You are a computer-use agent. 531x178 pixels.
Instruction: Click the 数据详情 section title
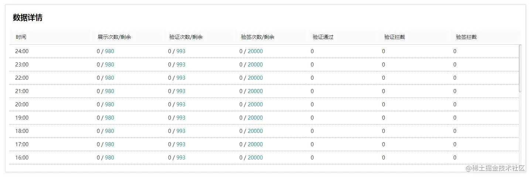click(28, 17)
